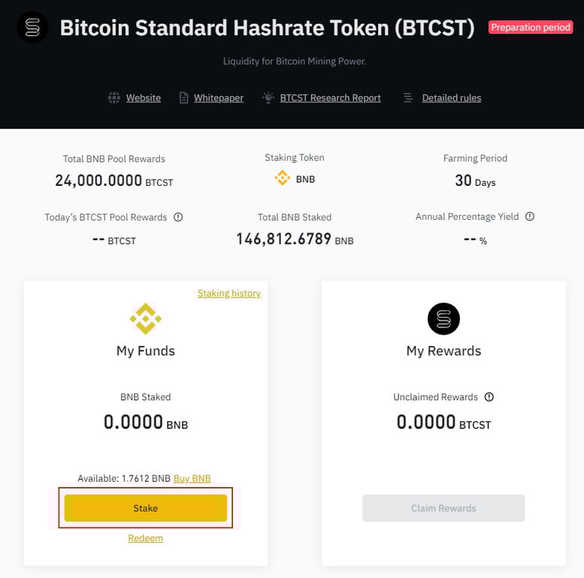The image size is (584, 578).
Task: Click the Redeem link
Action: (x=146, y=538)
